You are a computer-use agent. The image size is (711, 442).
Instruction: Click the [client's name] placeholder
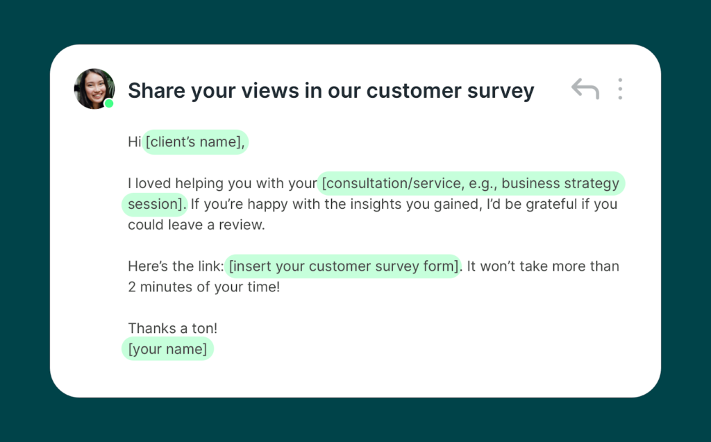(195, 142)
